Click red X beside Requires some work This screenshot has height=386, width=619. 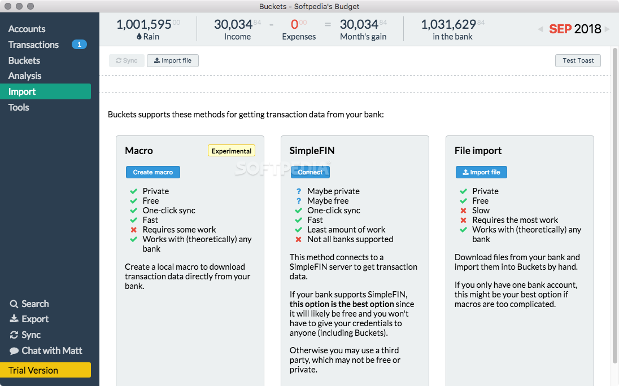click(134, 230)
